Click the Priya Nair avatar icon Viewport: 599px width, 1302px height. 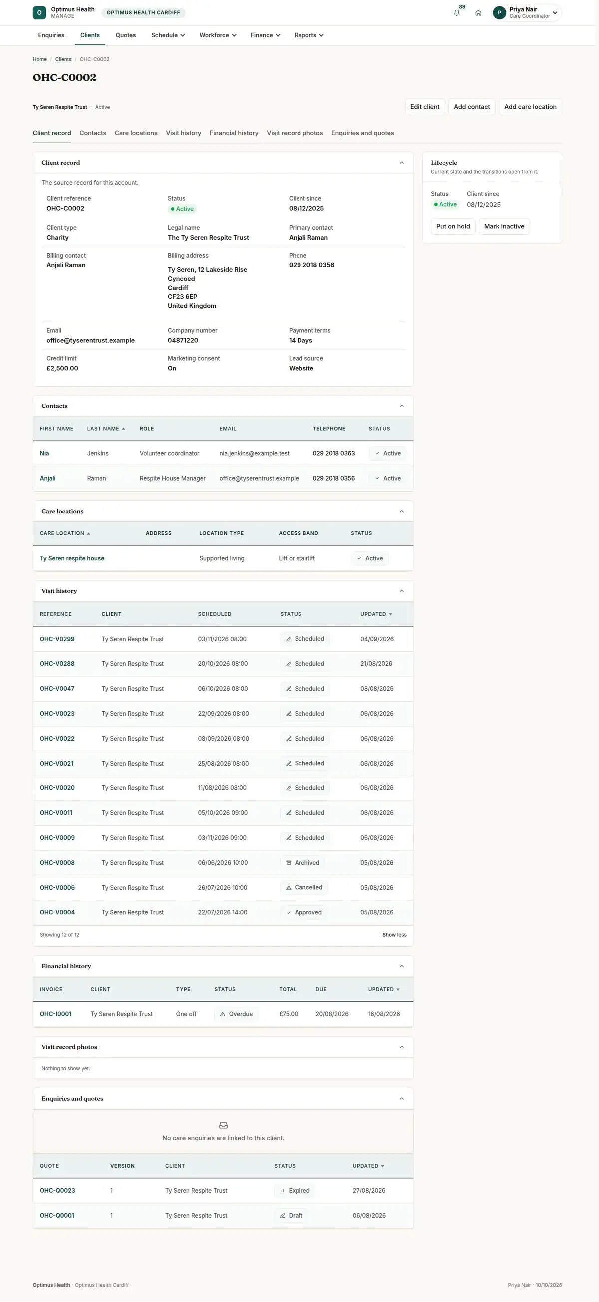point(499,12)
